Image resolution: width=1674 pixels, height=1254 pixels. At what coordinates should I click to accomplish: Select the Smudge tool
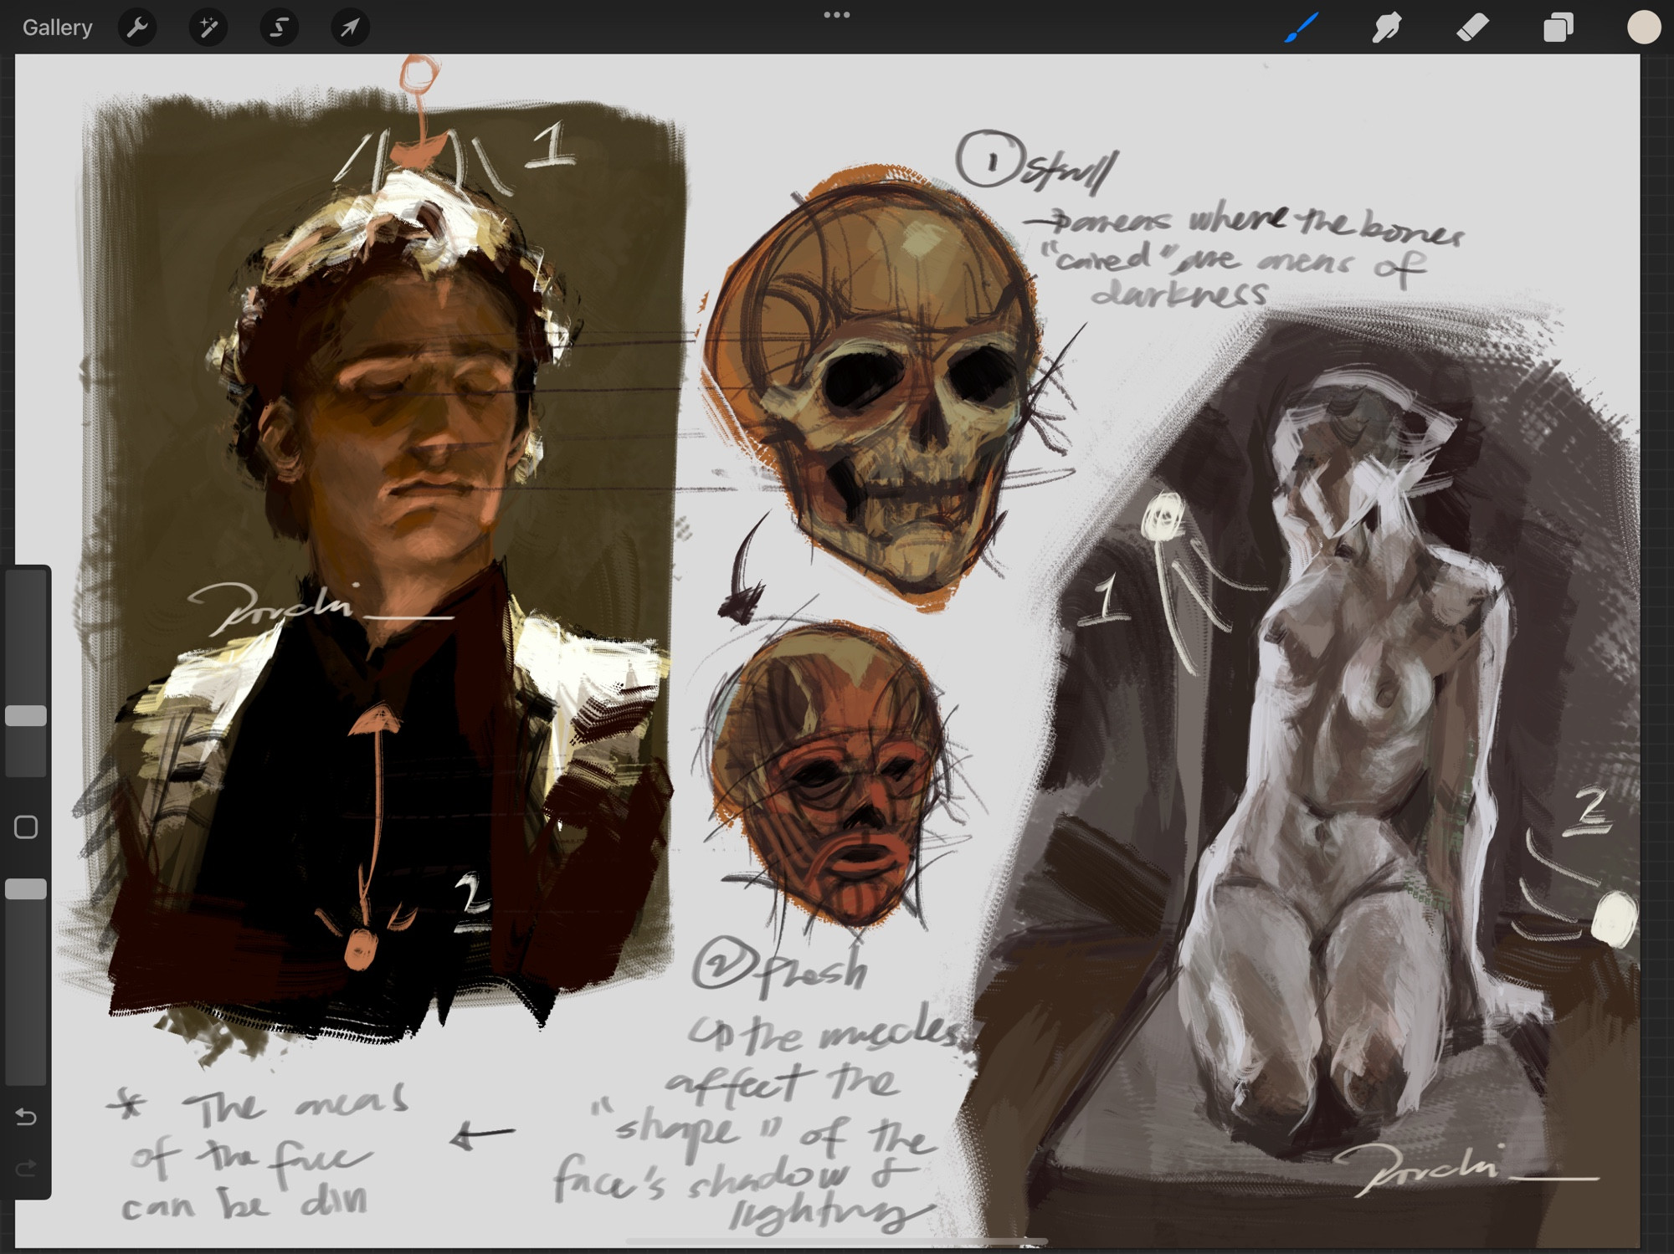point(1387,28)
